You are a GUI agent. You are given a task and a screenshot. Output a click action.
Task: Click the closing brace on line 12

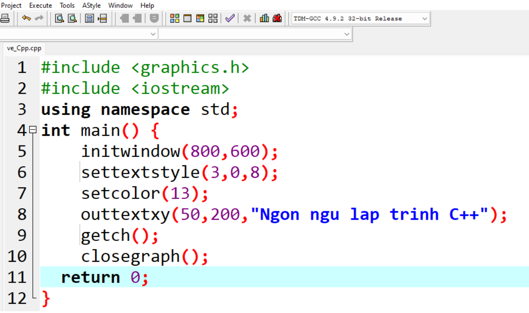pos(46,298)
